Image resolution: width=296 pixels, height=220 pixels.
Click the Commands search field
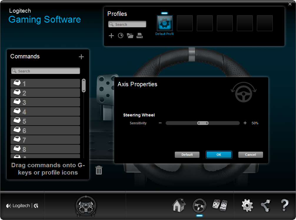coord(46,71)
